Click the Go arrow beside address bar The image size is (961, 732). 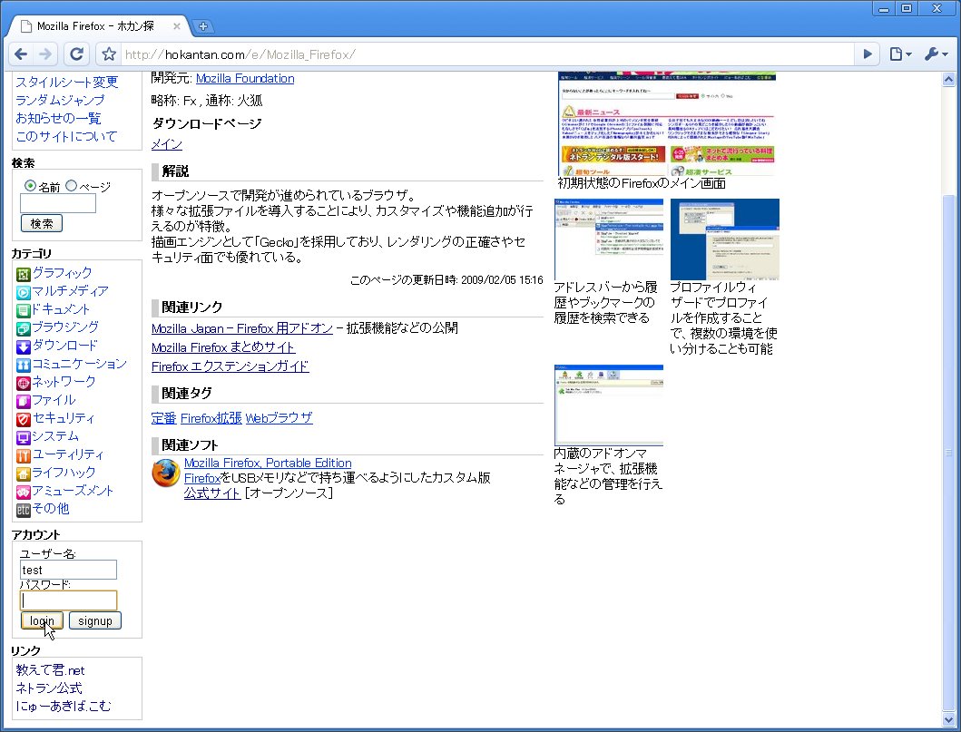click(868, 54)
